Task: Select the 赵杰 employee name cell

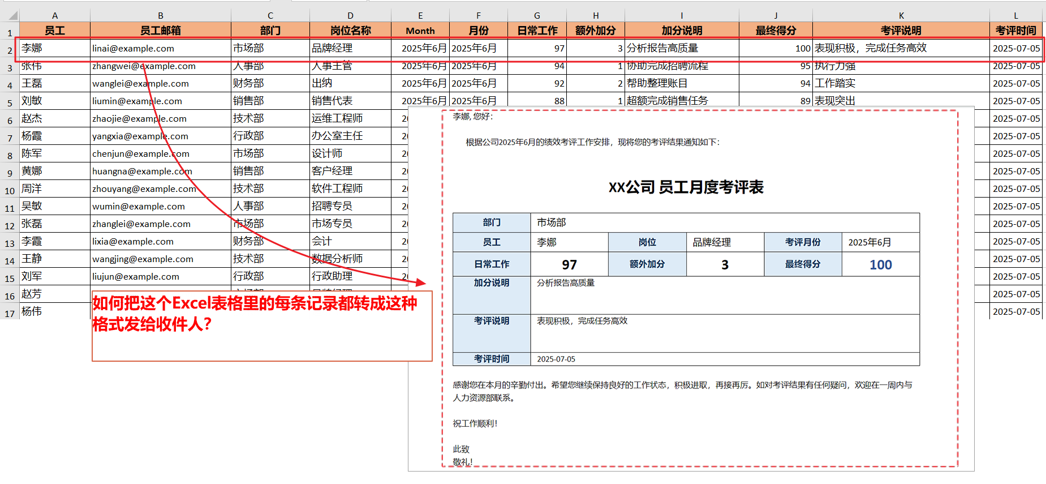Action: click(x=55, y=118)
